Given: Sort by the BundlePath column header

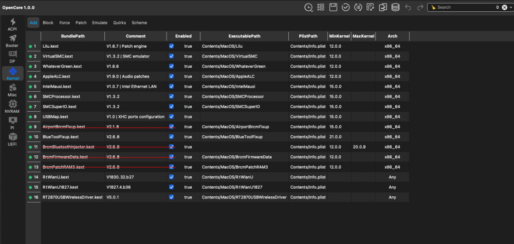Looking at the screenshot, I should [x=73, y=36].
